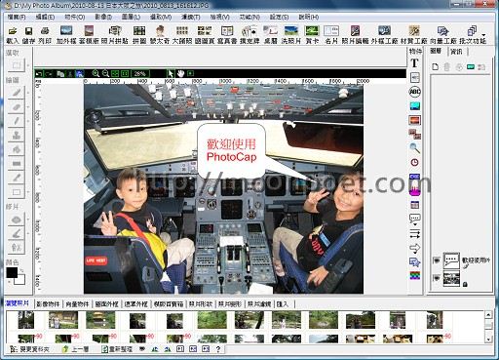Select the hand pan tool
Image resolution: width=499 pixels, height=360 pixels.
180,73
